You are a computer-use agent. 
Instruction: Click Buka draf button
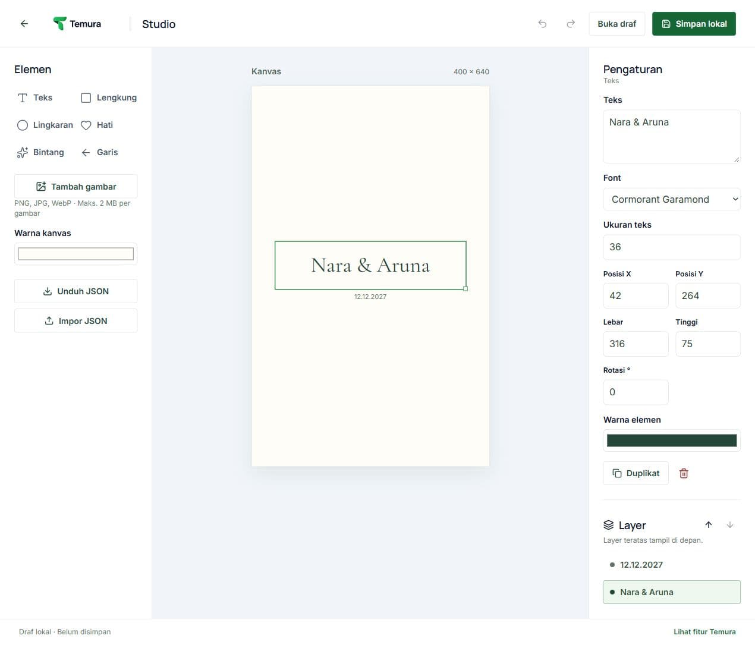[x=617, y=24]
